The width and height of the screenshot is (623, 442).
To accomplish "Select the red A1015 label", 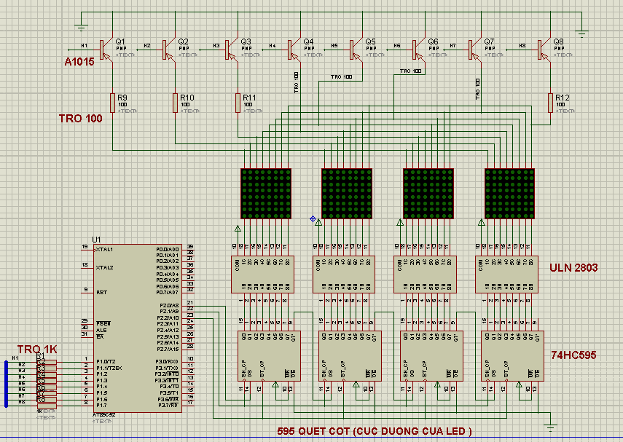I will point(79,62).
